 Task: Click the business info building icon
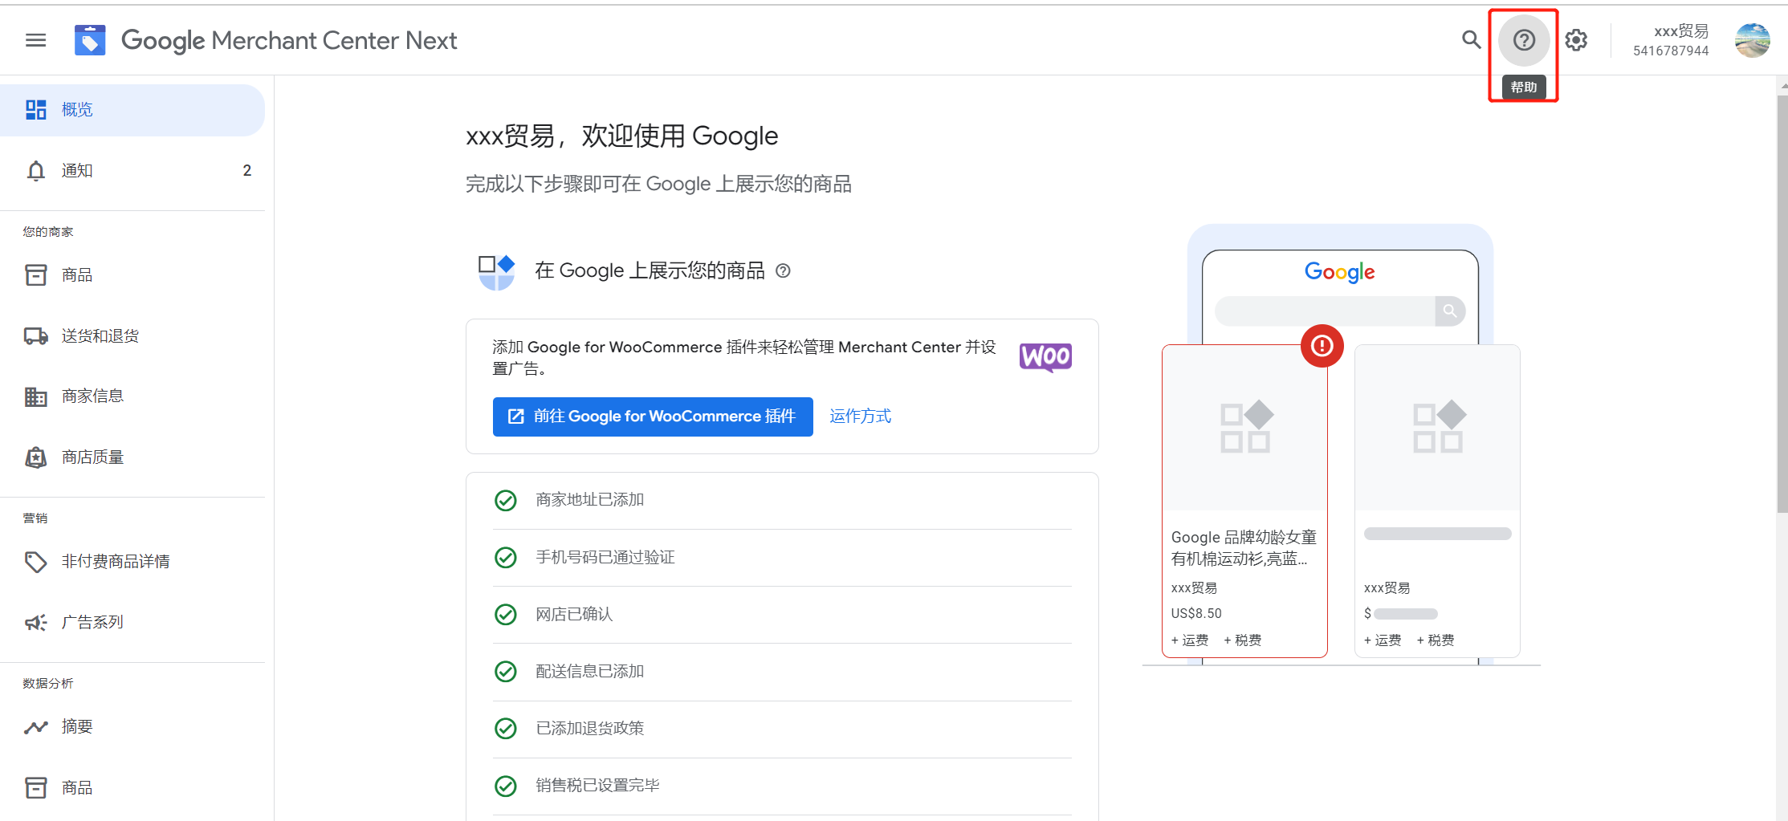pyautogui.click(x=36, y=396)
